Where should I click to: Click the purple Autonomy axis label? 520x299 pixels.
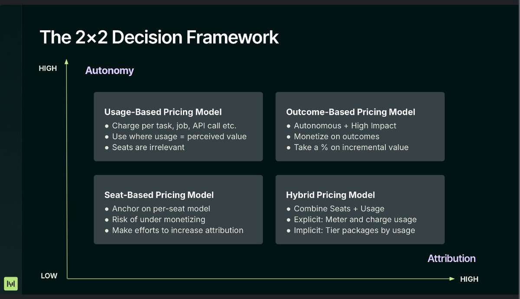point(109,71)
